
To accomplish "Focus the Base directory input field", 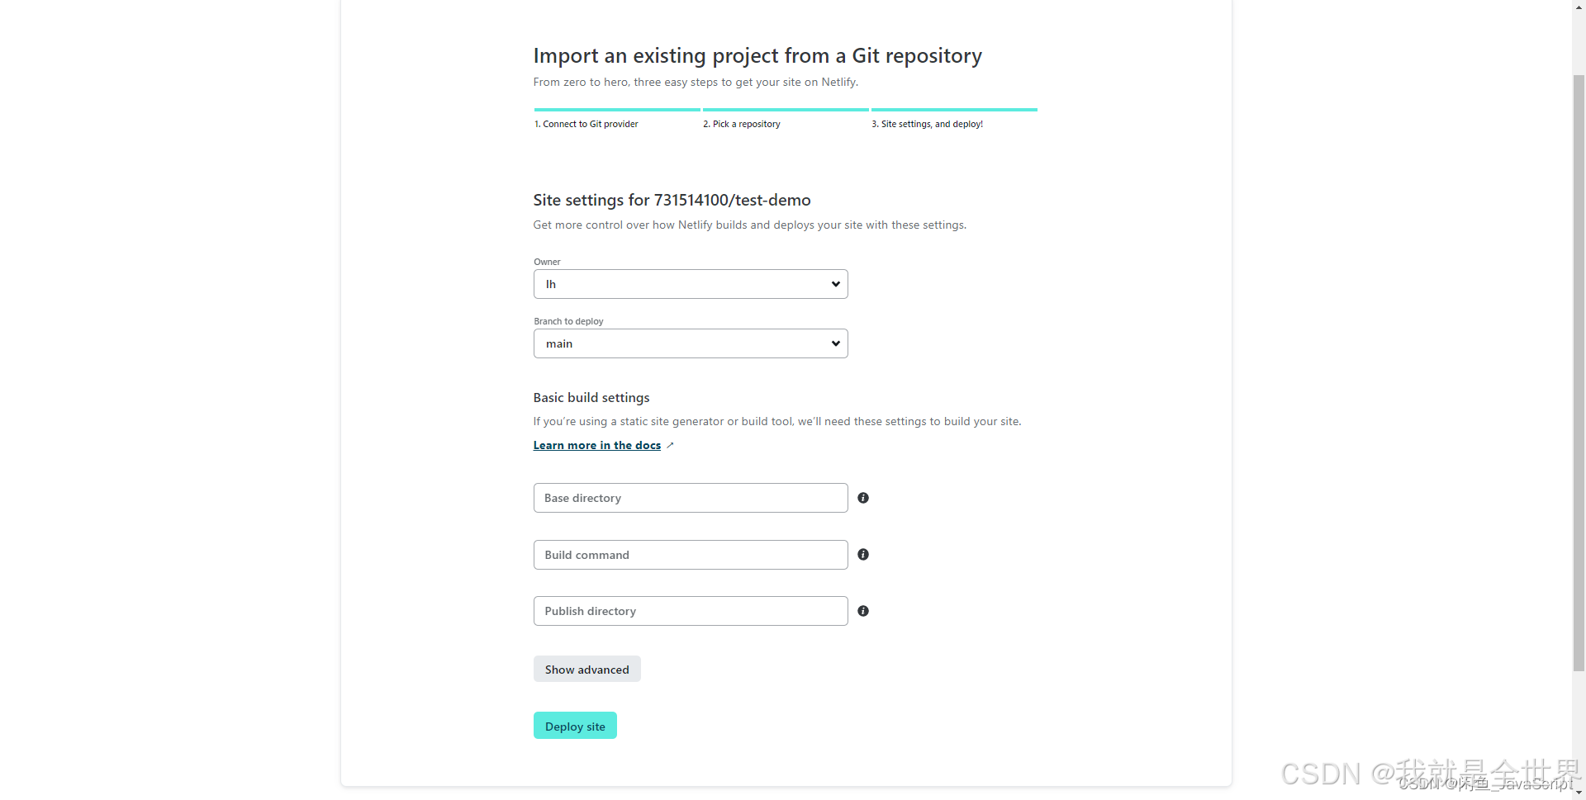I will [691, 498].
